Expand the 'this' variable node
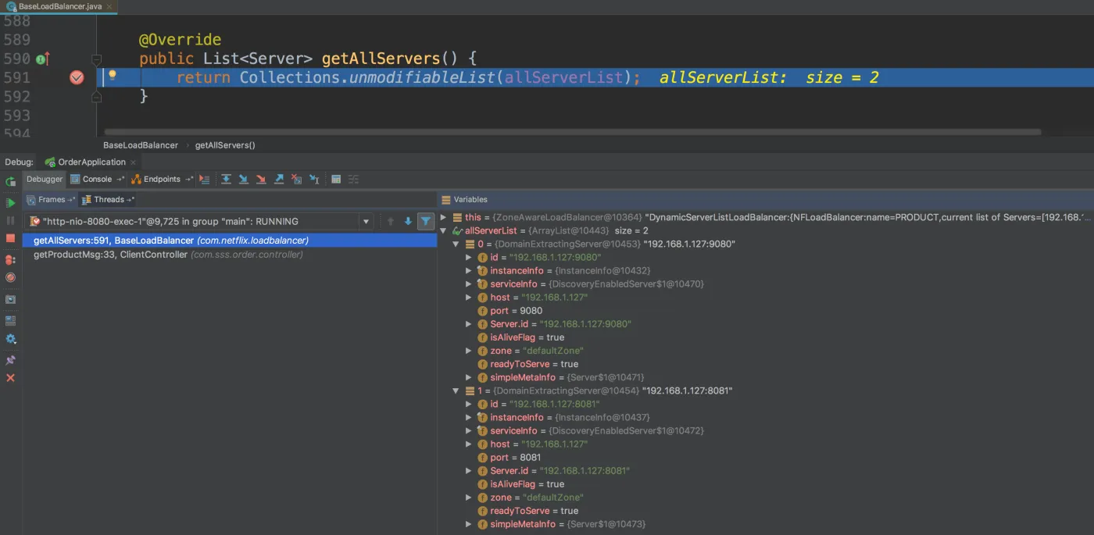 tap(444, 217)
